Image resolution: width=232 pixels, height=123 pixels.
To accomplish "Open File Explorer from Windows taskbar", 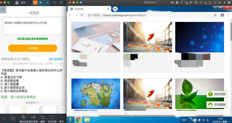I will coord(87,120).
